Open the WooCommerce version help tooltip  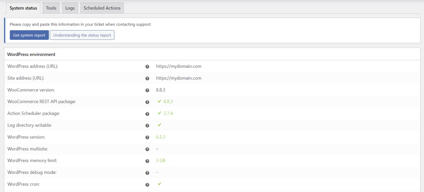pos(147,90)
